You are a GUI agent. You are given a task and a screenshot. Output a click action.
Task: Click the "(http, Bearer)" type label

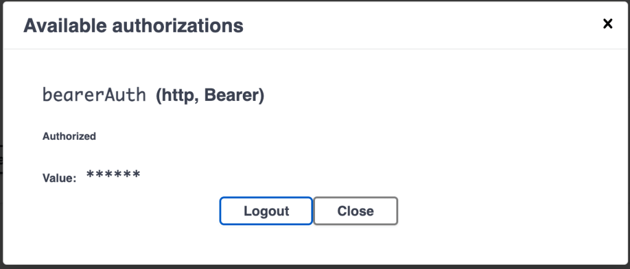click(210, 96)
